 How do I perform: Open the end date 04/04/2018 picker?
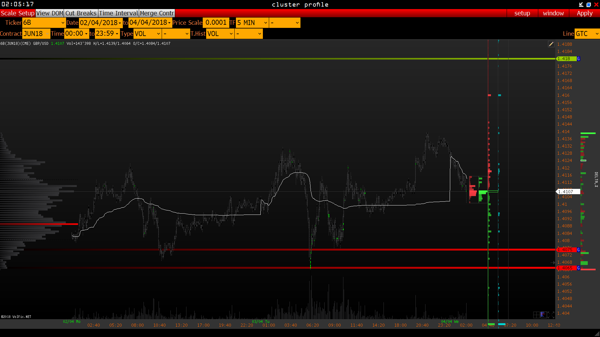[150, 23]
